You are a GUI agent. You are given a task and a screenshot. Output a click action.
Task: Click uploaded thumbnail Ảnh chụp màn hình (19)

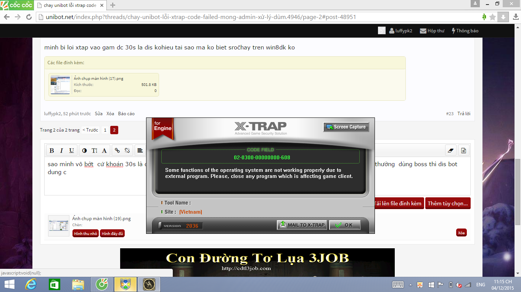coord(59,225)
